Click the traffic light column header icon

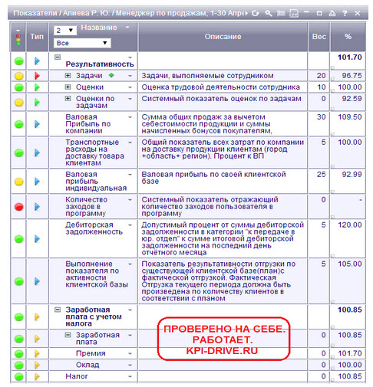18,40
